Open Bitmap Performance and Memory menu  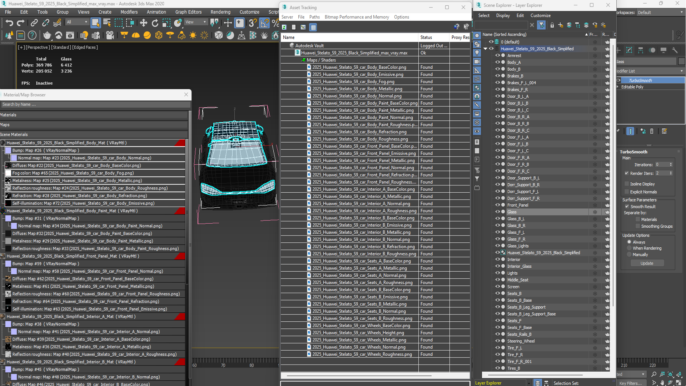click(357, 17)
